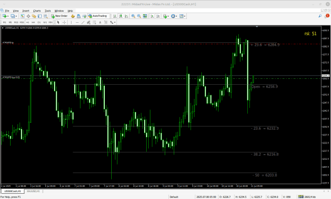Screen dimensions: 331x199
Task: Draw Fibonacci retracement
Action: click(94, 22)
